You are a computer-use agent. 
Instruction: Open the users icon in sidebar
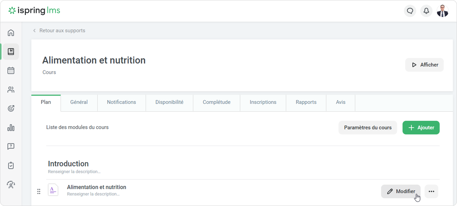pyautogui.click(x=11, y=90)
